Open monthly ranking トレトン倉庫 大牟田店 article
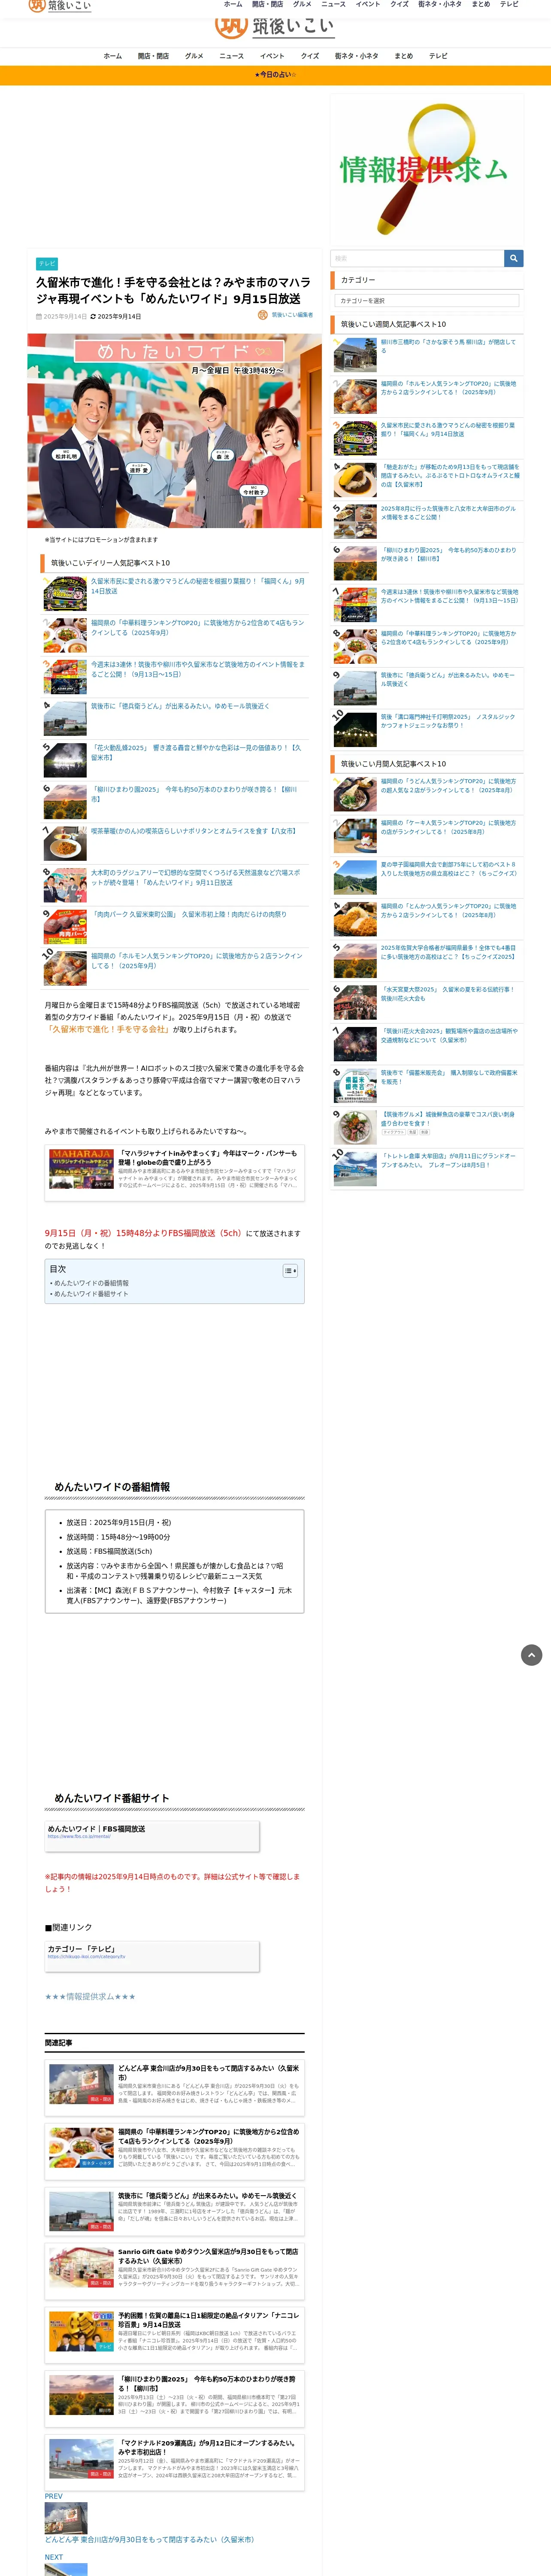The image size is (551, 2576). pyautogui.click(x=449, y=1160)
